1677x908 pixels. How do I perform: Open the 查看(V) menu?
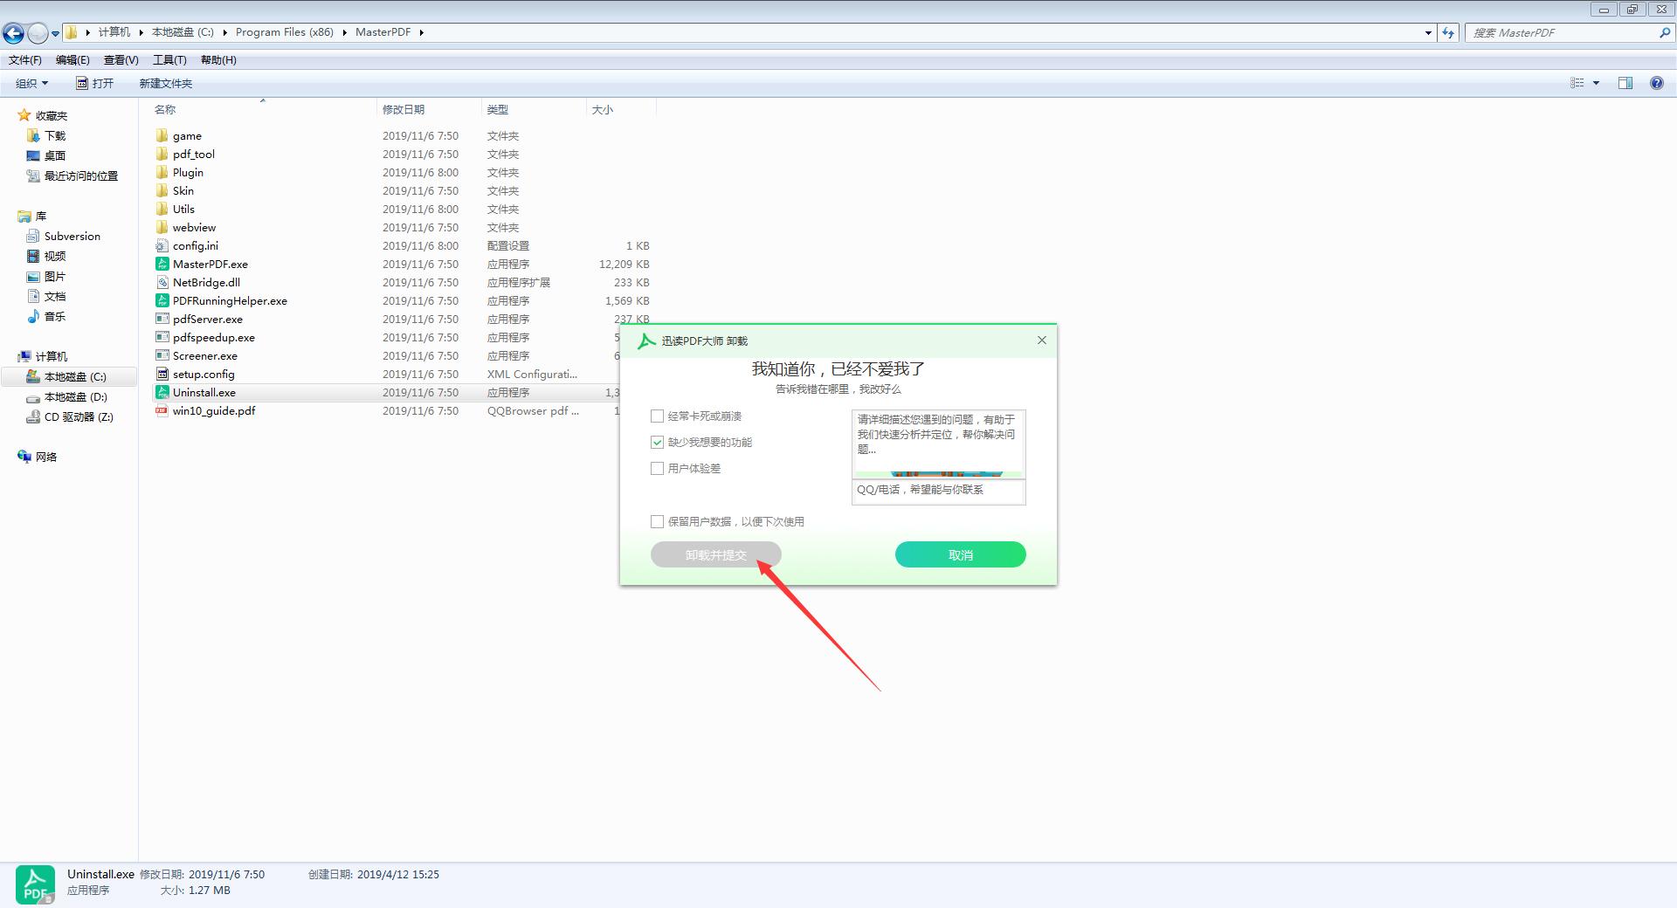[x=121, y=59]
